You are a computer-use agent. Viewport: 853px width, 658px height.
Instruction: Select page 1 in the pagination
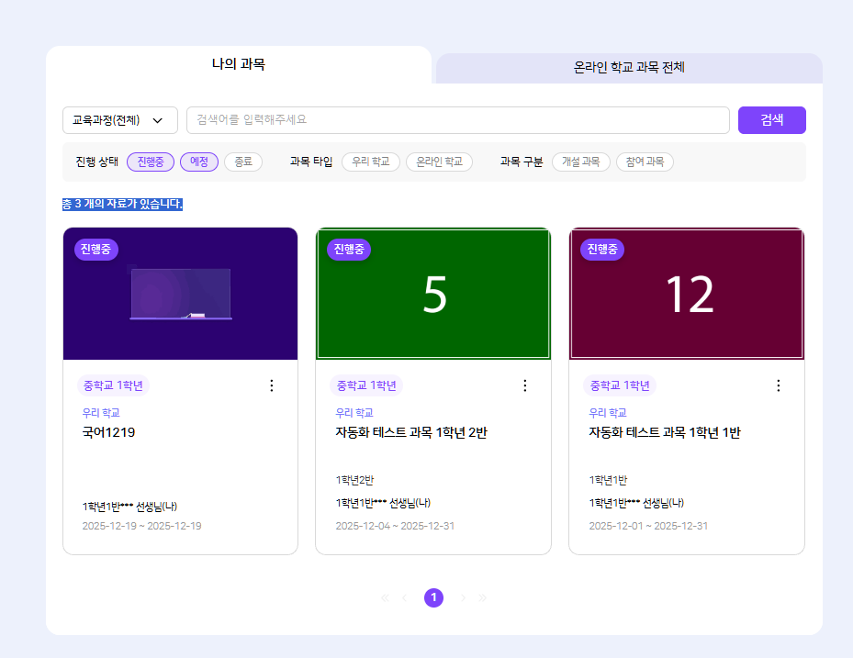tap(433, 598)
